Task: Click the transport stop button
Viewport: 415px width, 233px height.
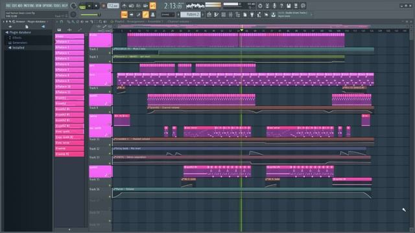Action: tap(96, 6)
